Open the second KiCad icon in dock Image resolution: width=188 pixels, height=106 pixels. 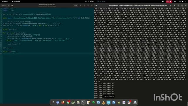click(x=114, y=102)
